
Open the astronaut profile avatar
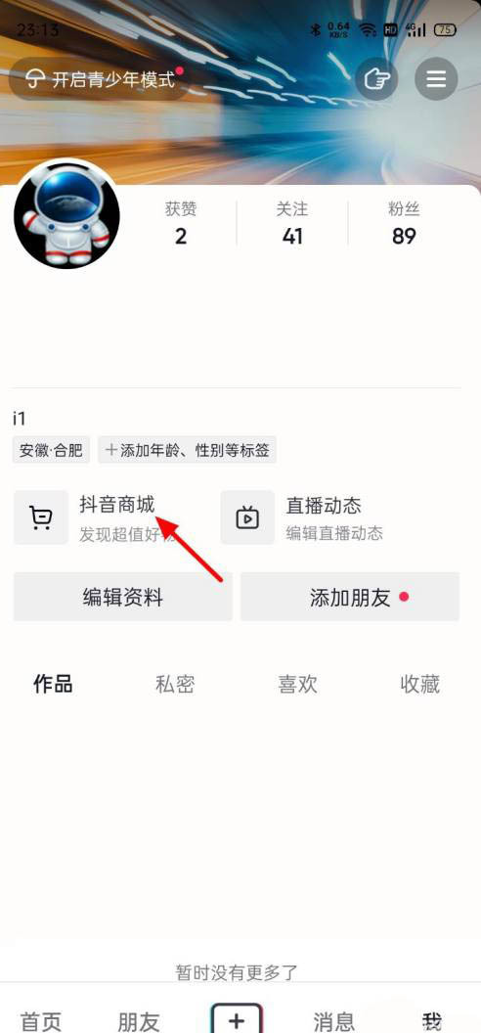66,216
